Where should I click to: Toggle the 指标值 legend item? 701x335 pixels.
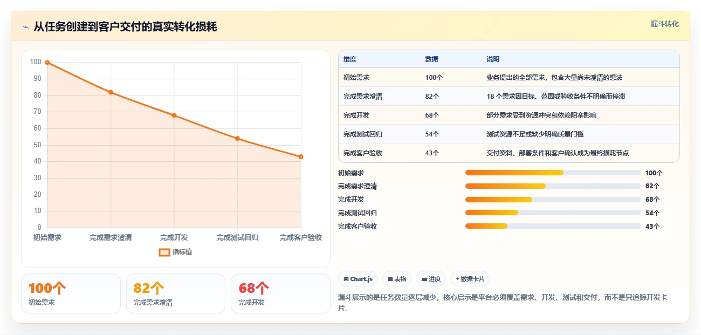coord(175,252)
